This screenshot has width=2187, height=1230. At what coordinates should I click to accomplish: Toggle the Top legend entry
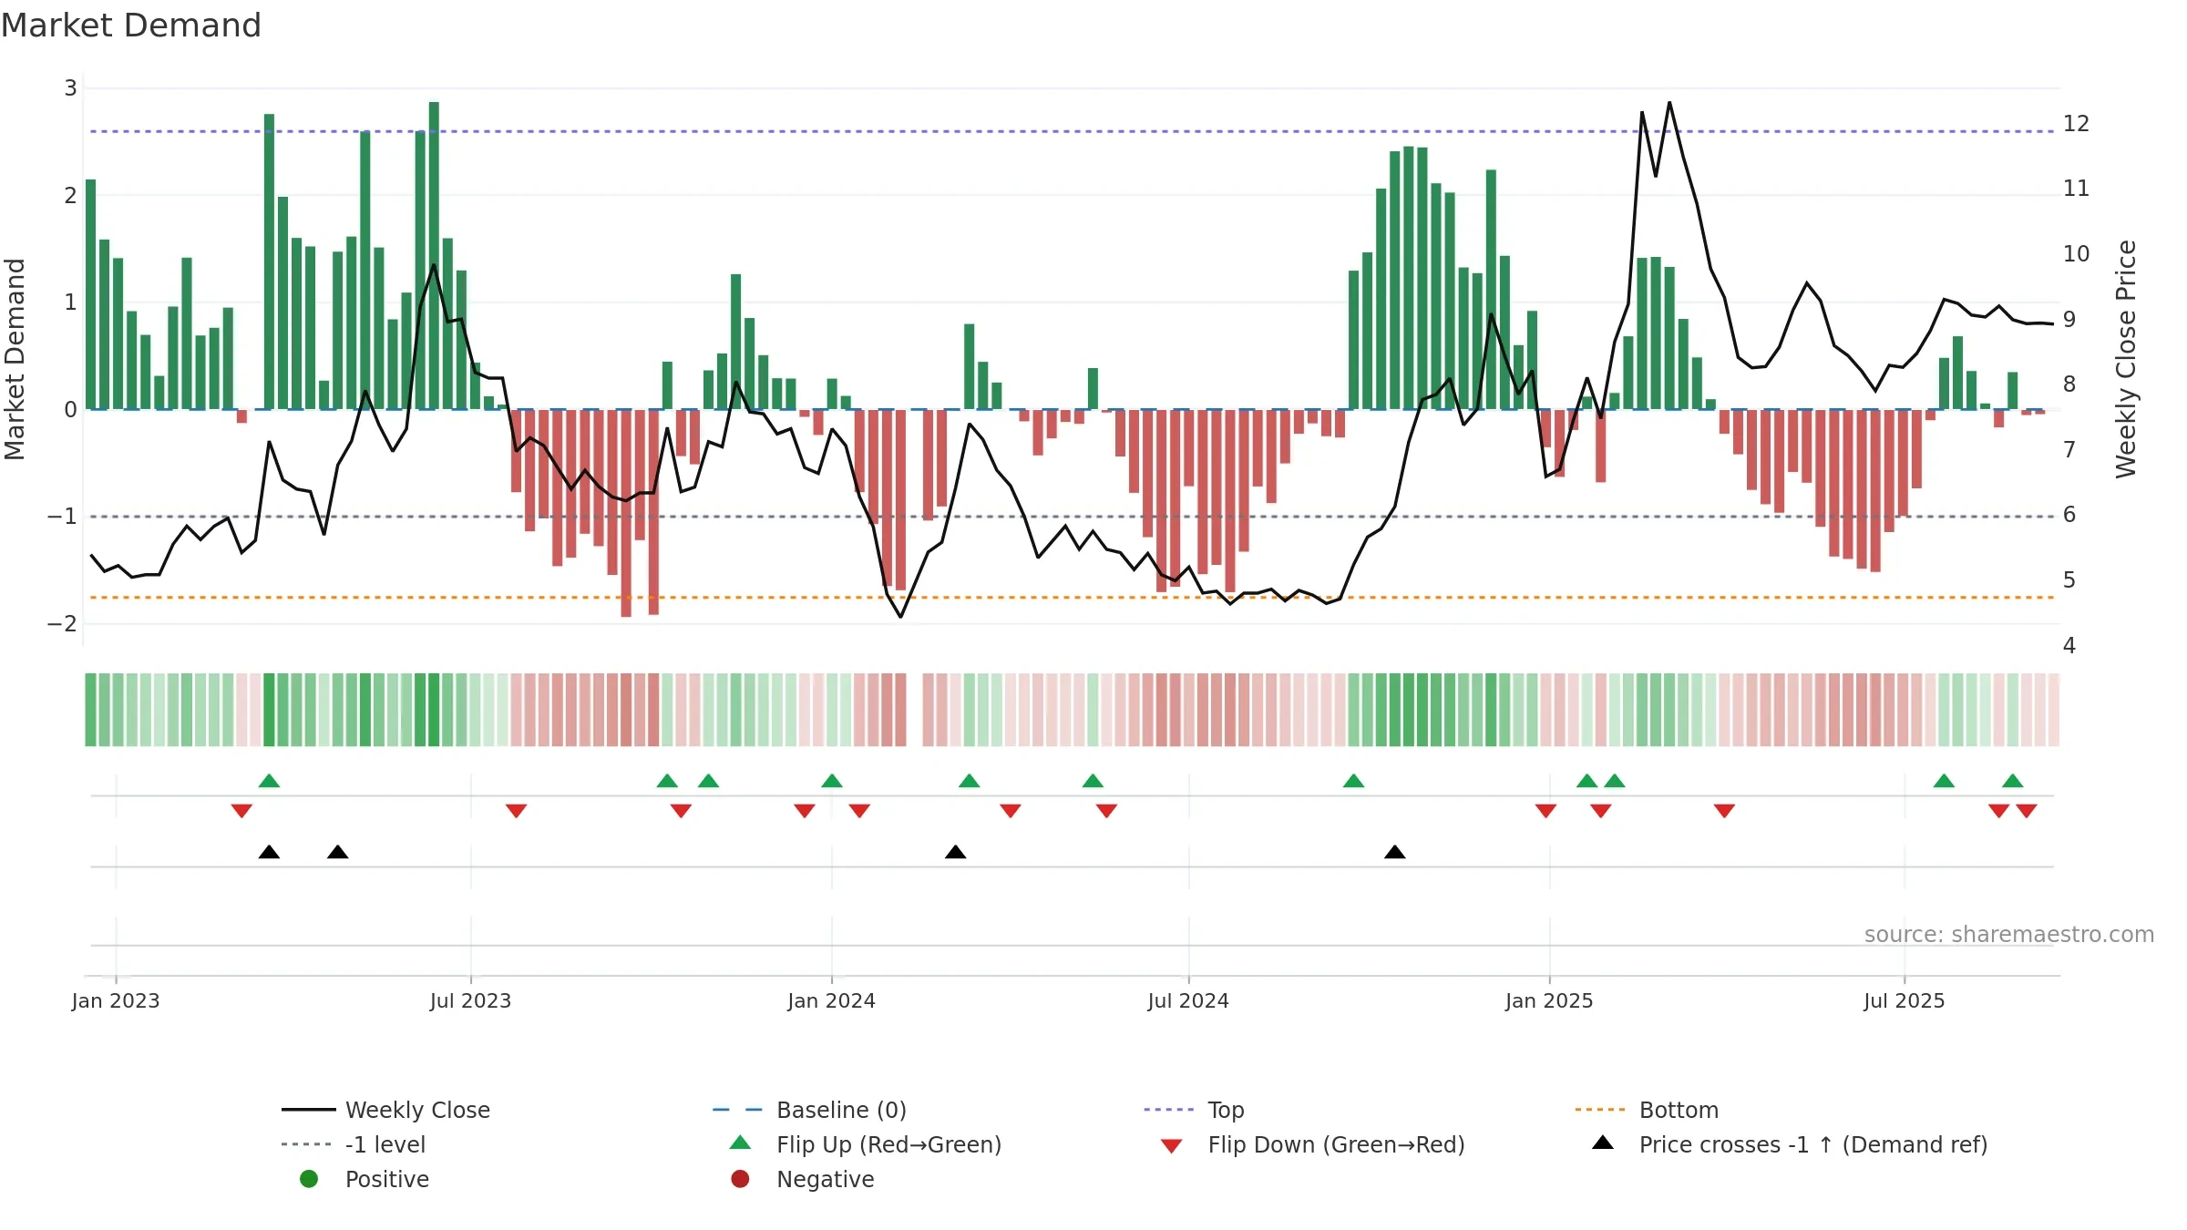(1194, 1110)
